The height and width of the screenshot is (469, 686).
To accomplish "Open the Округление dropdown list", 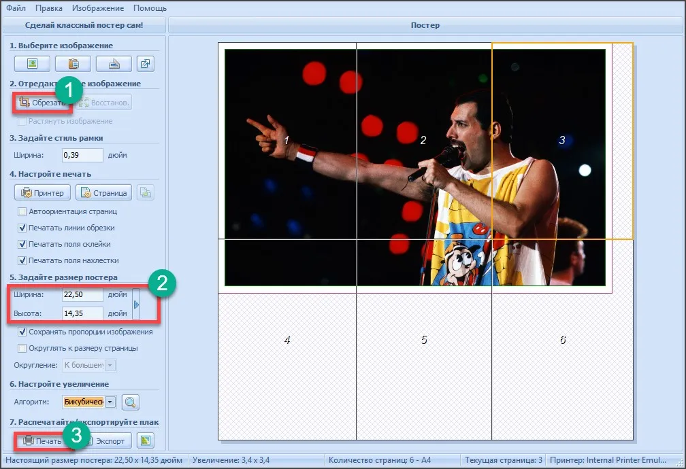I will (x=110, y=365).
